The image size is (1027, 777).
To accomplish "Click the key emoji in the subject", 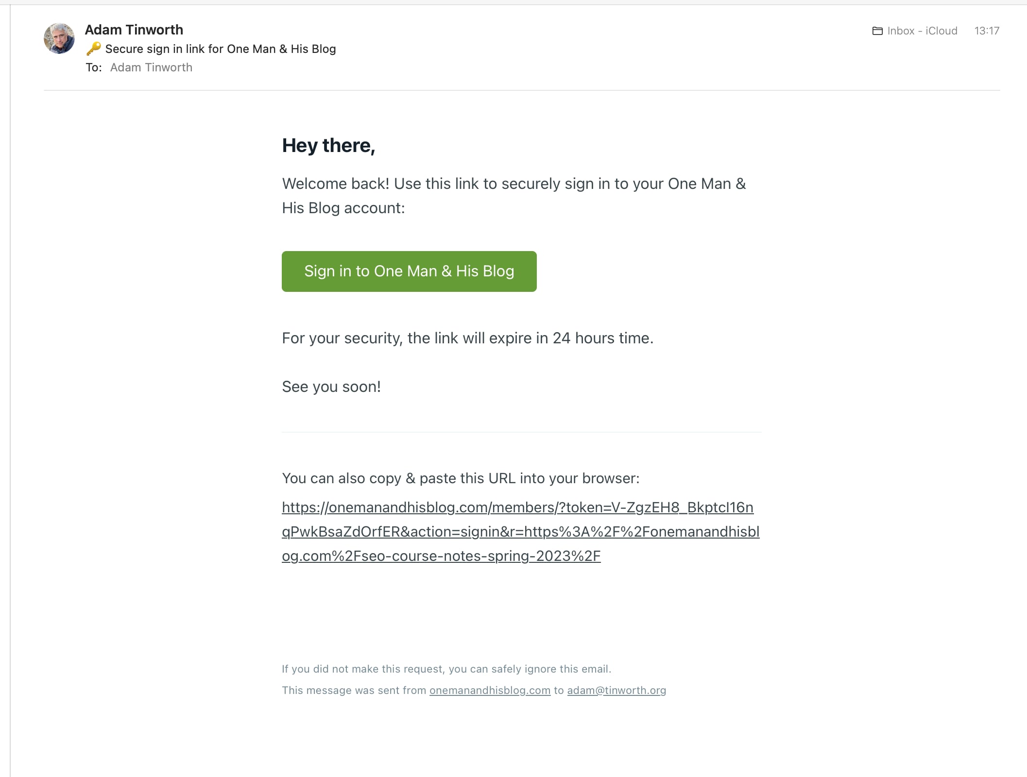I will 93,49.
